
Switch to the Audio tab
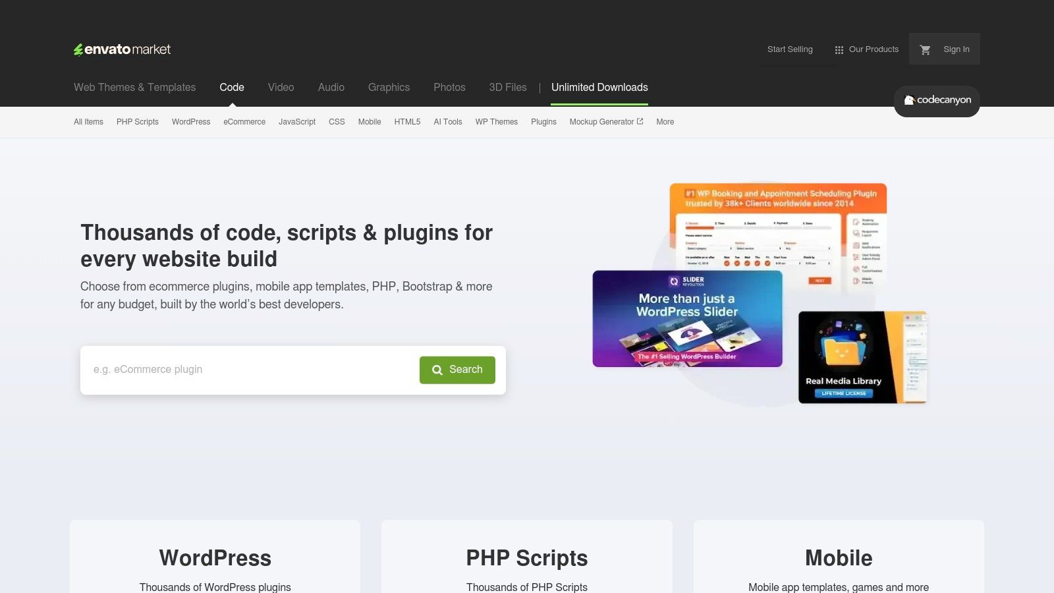click(331, 87)
